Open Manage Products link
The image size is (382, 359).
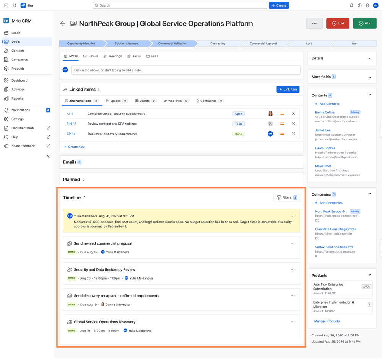click(327, 321)
